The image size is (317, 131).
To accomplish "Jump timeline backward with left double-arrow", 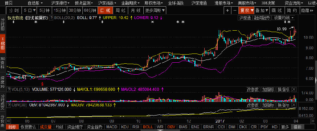I will [x=9, y=121].
